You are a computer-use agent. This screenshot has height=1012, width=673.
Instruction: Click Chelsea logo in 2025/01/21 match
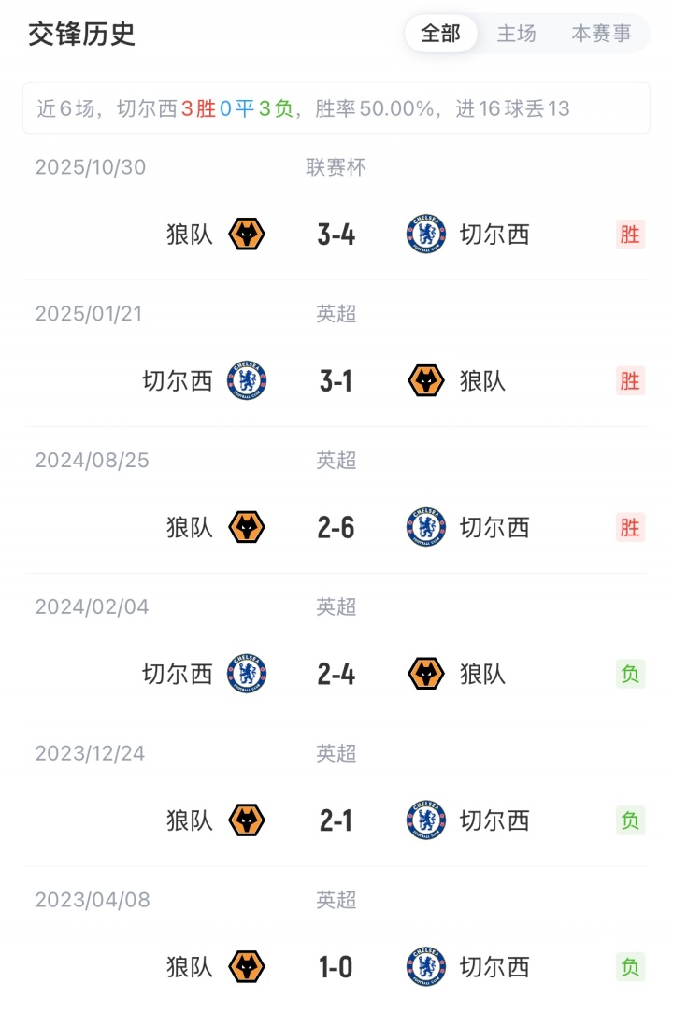click(247, 380)
